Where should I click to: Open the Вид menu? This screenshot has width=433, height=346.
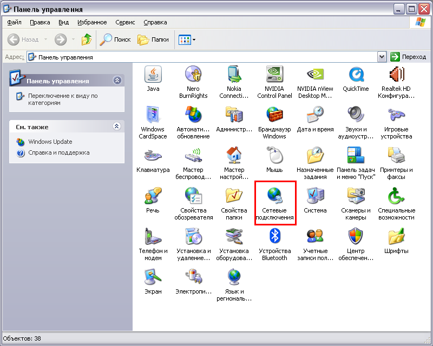pyautogui.click(x=63, y=22)
